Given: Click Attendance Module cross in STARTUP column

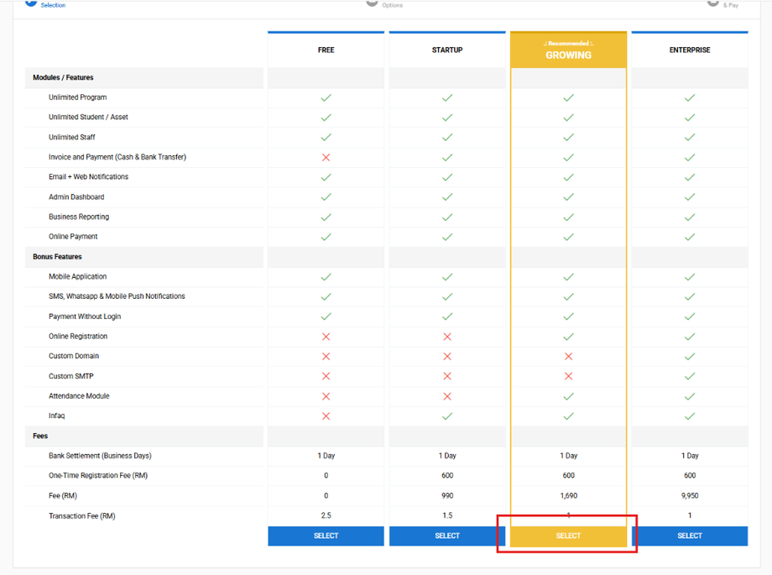Looking at the screenshot, I should [447, 396].
